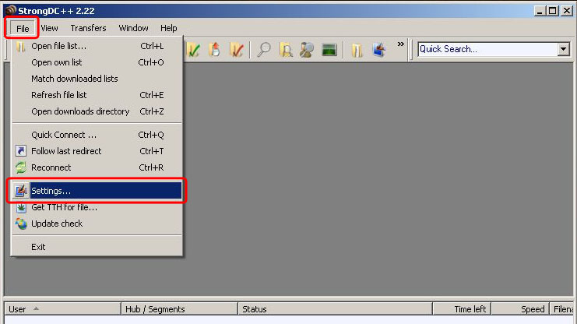Open the Window menu
This screenshot has width=577, height=324.
click(x=134, y=28)
